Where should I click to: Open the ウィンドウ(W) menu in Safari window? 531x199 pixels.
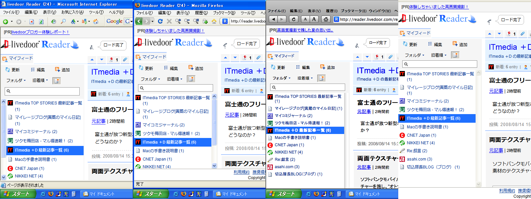(380, 11)
